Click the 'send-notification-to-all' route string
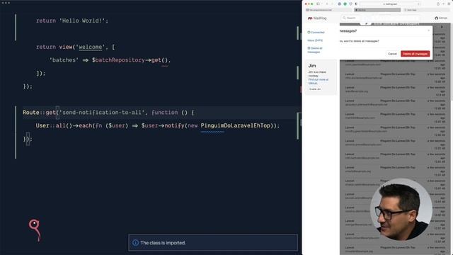 [102, 113]
